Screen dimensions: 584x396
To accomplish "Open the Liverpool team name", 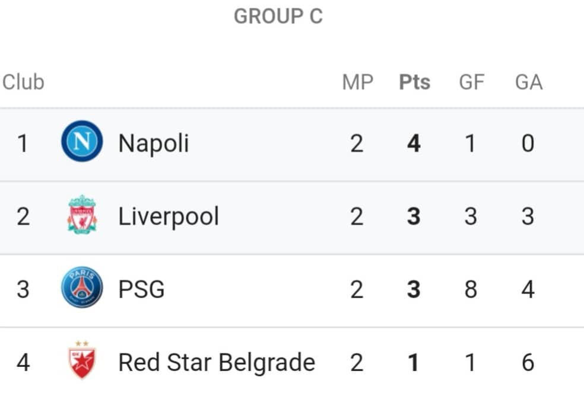I will point(169,216).
